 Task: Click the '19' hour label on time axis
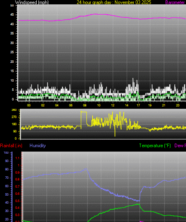point(150,105)
